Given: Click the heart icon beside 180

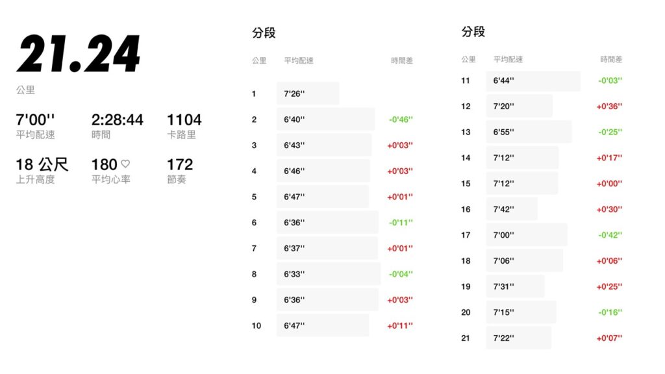Looking at the screenshot, I should point(125,164).
